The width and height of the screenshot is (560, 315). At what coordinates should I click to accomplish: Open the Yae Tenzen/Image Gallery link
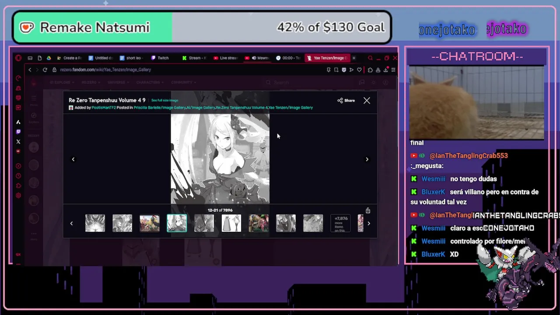290,108
